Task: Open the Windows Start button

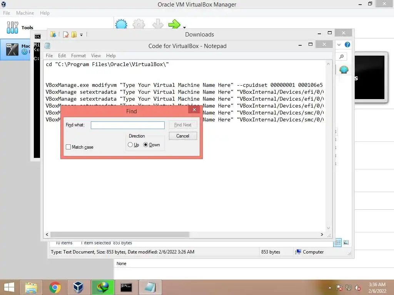Action: pos(9,287)
